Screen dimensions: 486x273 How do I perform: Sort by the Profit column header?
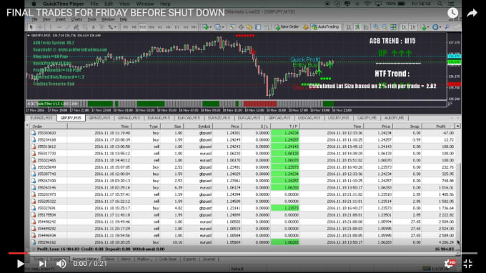[x=440, y=126]
